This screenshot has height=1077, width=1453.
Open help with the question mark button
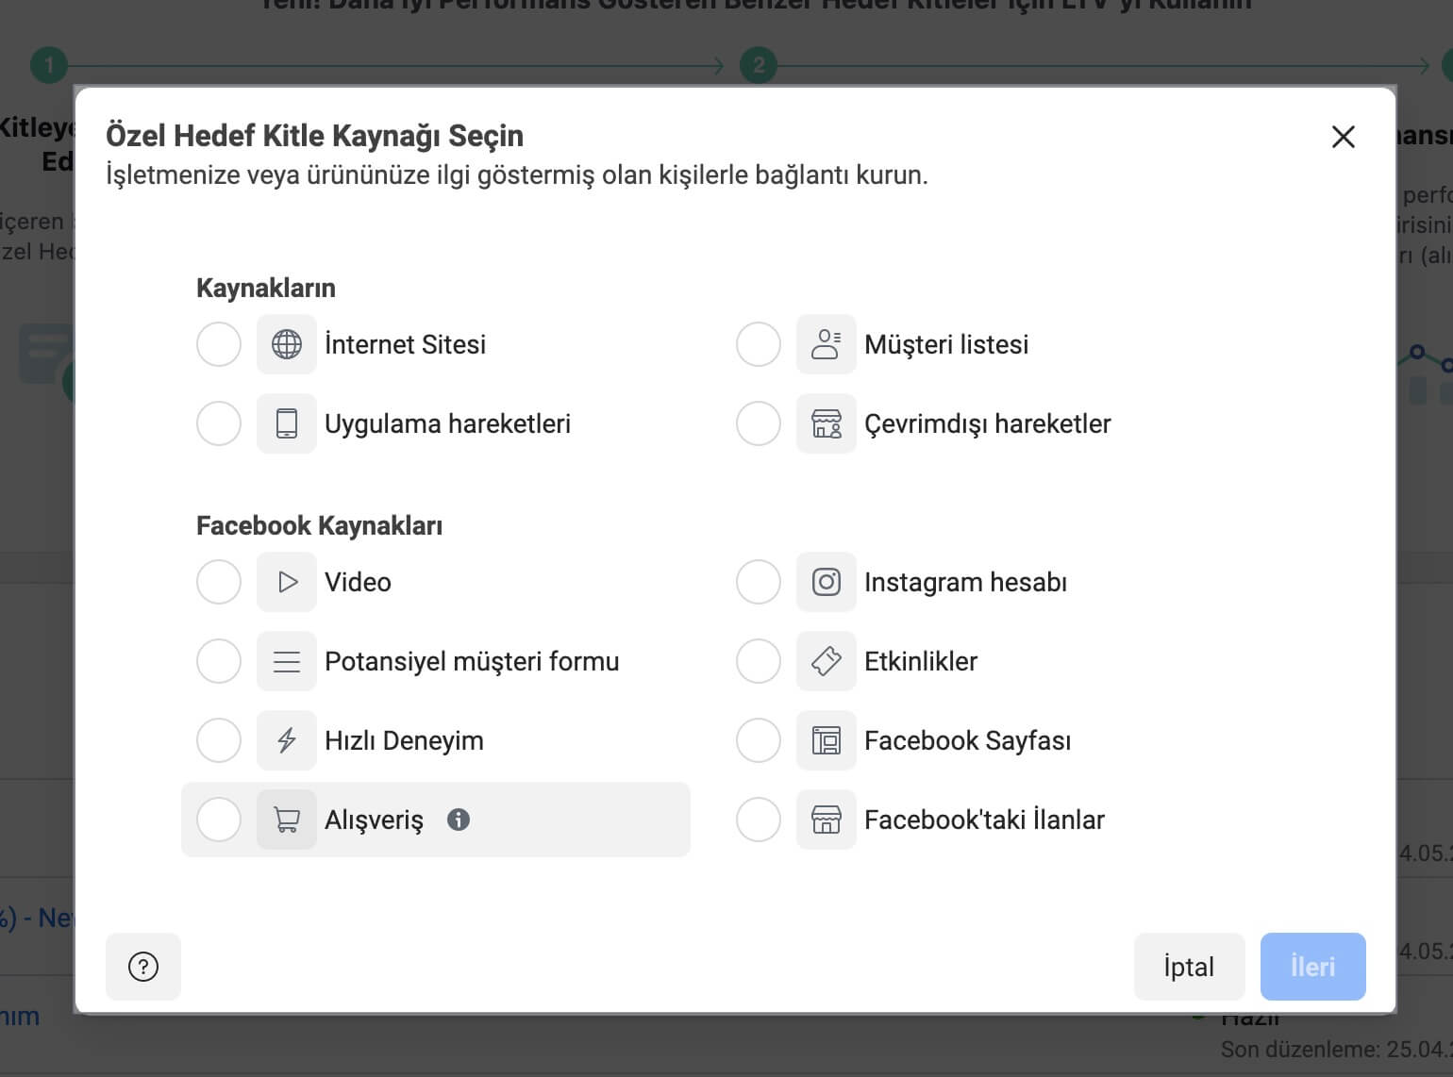(x=143, y=967)
